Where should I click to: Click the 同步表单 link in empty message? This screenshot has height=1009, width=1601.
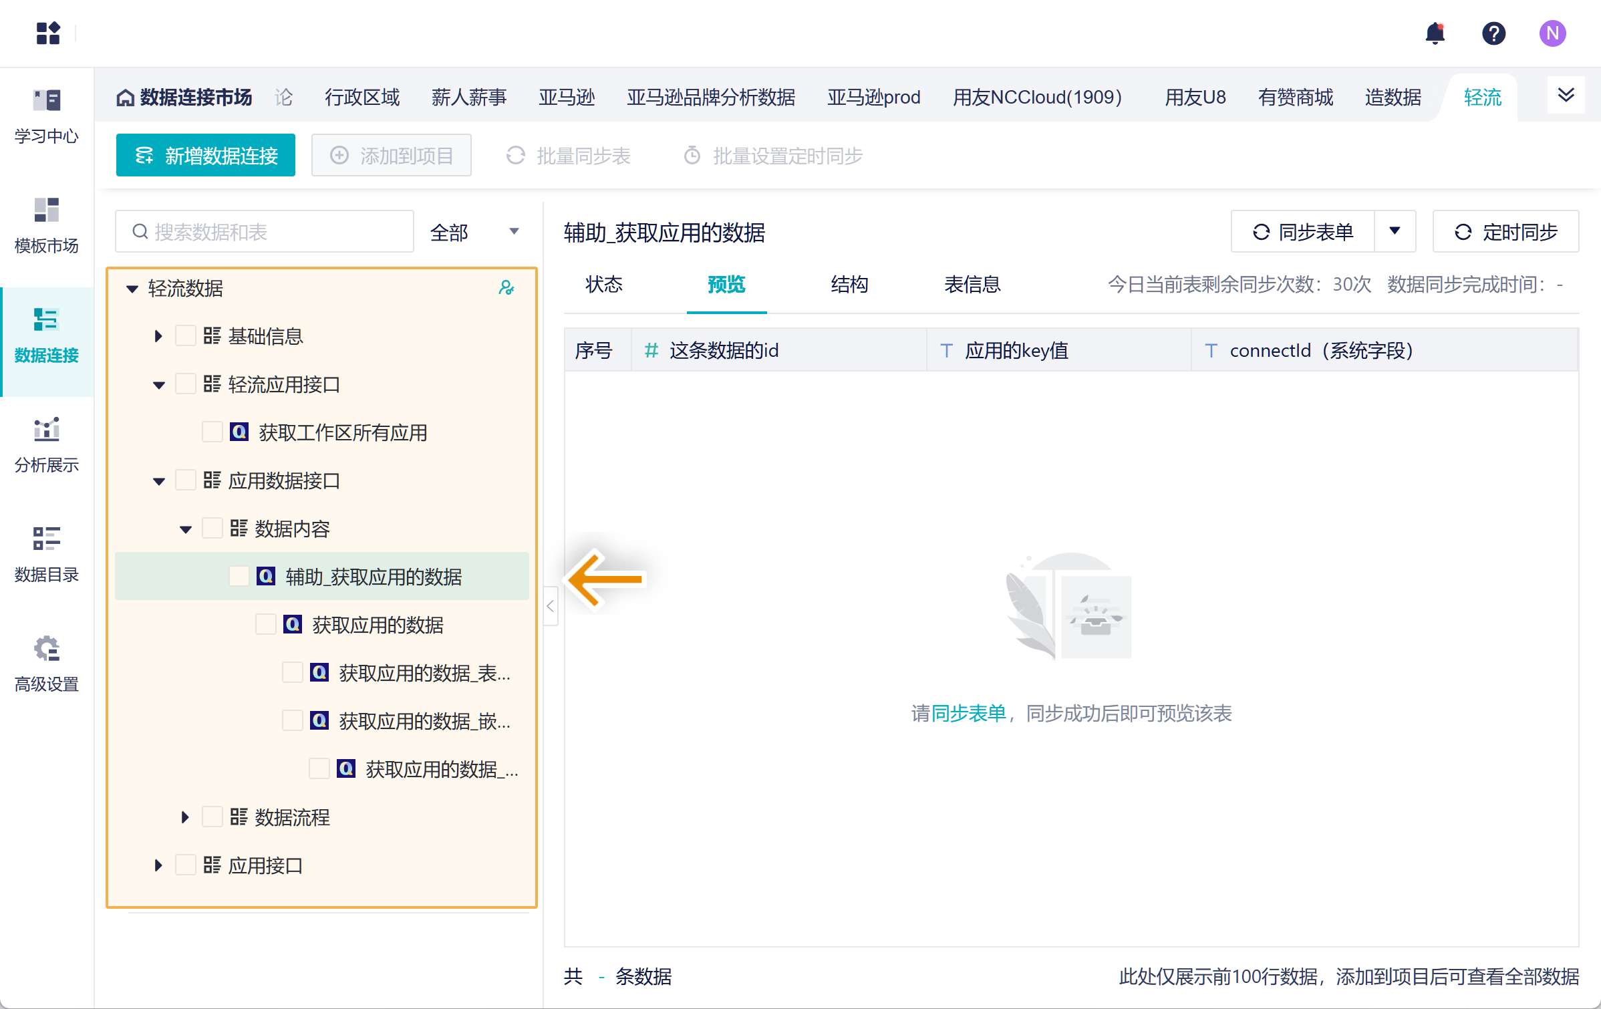[x=968, y=714]
